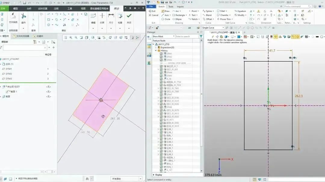This screenshot has width=325, height=182.
Task: Toggle the A_59 feature checkbox
Action: tap(161, 79)
